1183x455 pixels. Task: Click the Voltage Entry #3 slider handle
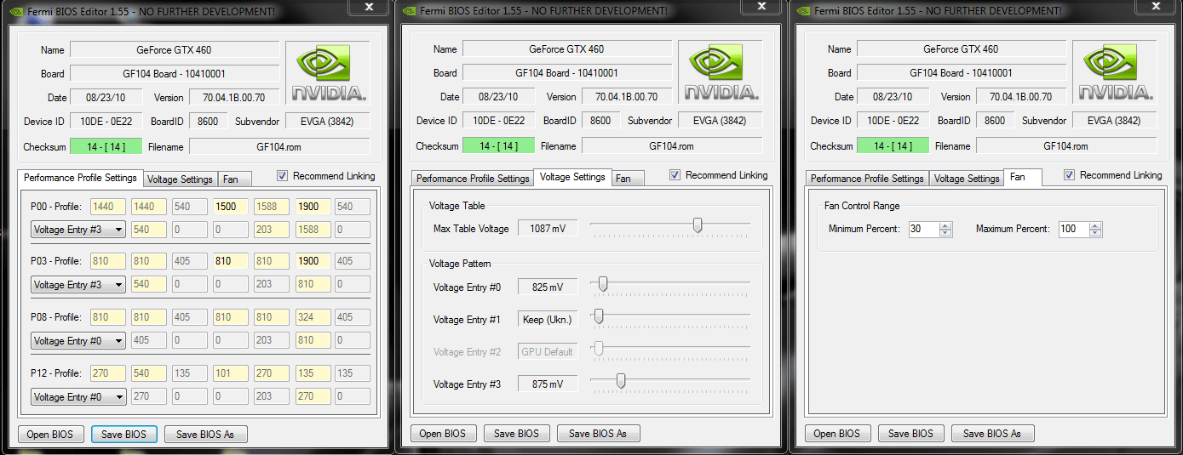pyautogui.click(x=621, y=381)
